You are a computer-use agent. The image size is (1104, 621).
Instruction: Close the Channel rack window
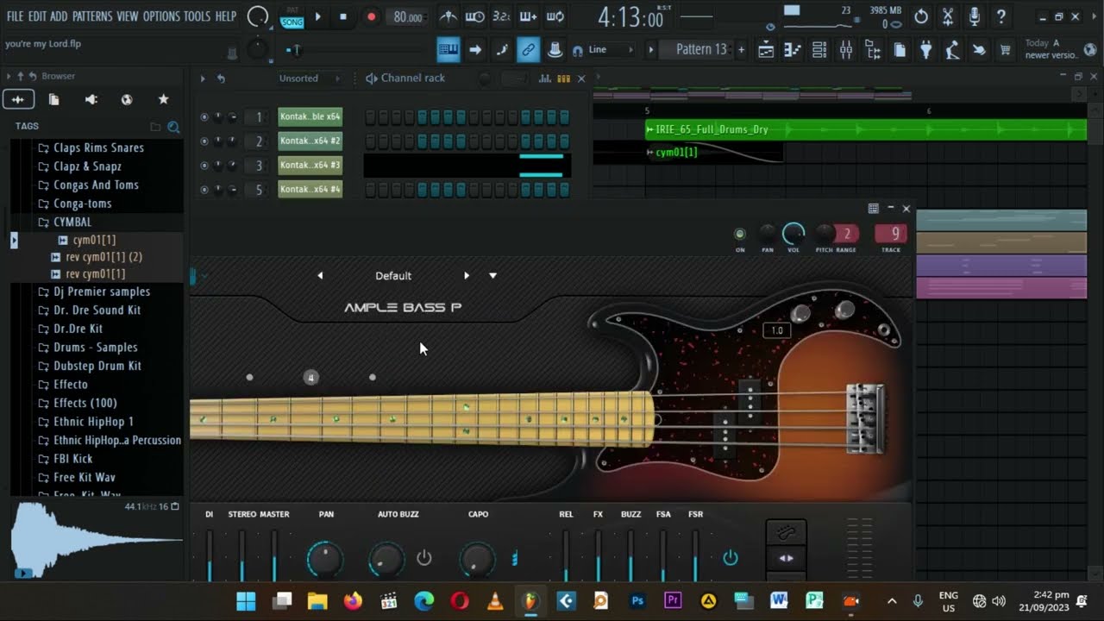[x=581, y=78]
